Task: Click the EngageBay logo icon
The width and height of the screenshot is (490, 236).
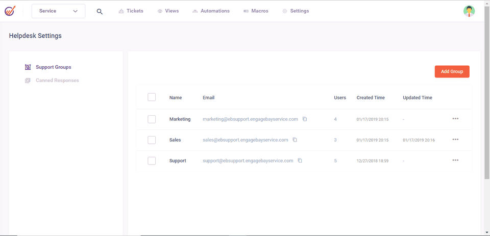Action: (x=10, y=11)
